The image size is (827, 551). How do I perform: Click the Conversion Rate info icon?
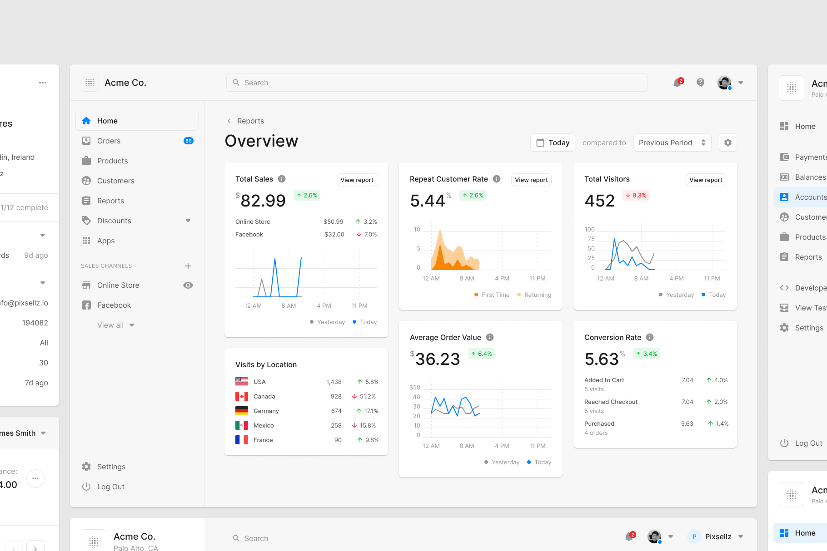(650, 337)
